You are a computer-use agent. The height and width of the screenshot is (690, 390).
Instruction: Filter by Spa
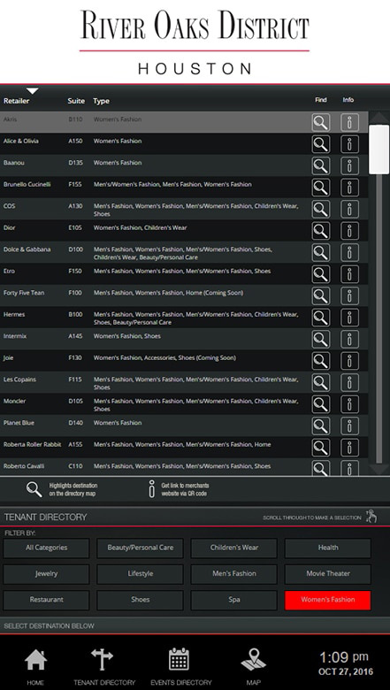pyautogui.click(x=234, y=600)
